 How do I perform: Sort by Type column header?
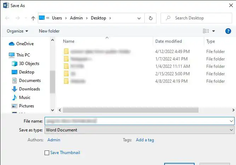coord(211,41)
